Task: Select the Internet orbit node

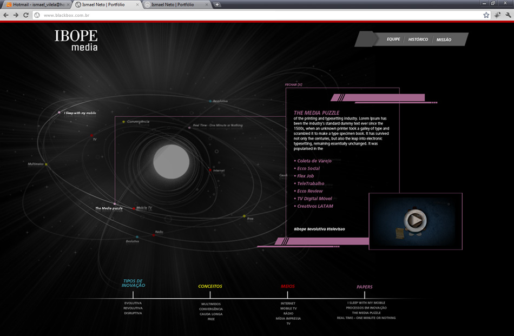Action: pyautogui.click(x=217, y=170)
